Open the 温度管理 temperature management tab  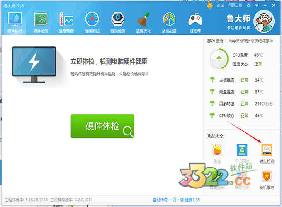(66, 23)
